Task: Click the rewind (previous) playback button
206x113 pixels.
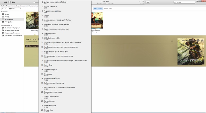Action: pos(5,2)
